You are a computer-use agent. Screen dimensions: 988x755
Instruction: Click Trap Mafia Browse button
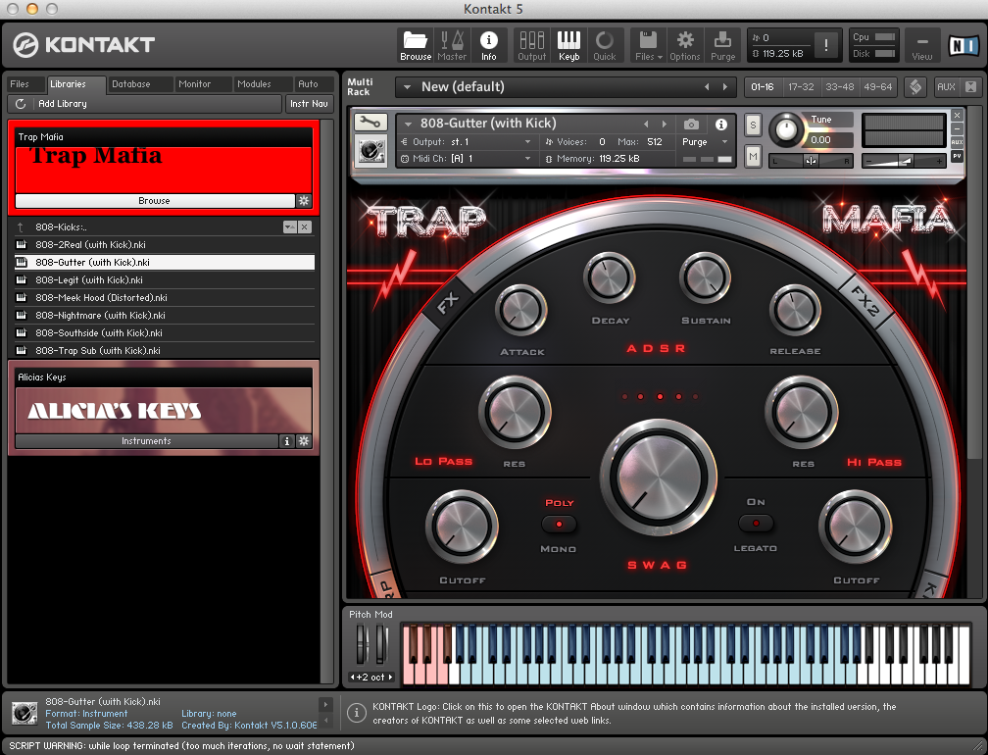(x=155, y=200)
